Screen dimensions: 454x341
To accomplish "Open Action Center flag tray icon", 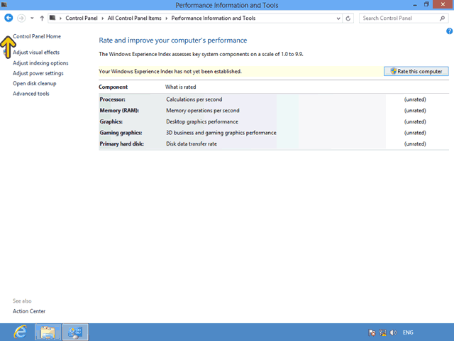I will 372,332.
